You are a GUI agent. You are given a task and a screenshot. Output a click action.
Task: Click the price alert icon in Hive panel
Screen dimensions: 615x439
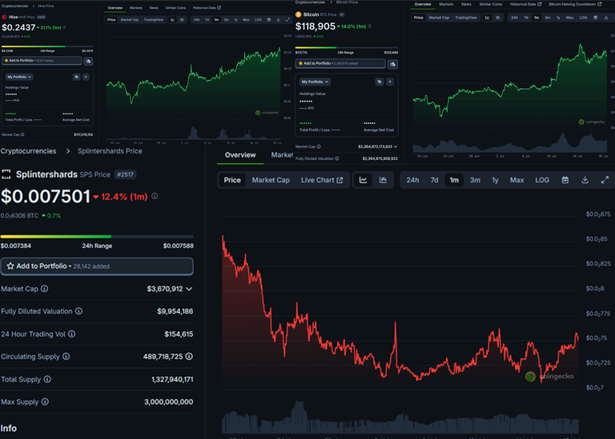[88, 61]
